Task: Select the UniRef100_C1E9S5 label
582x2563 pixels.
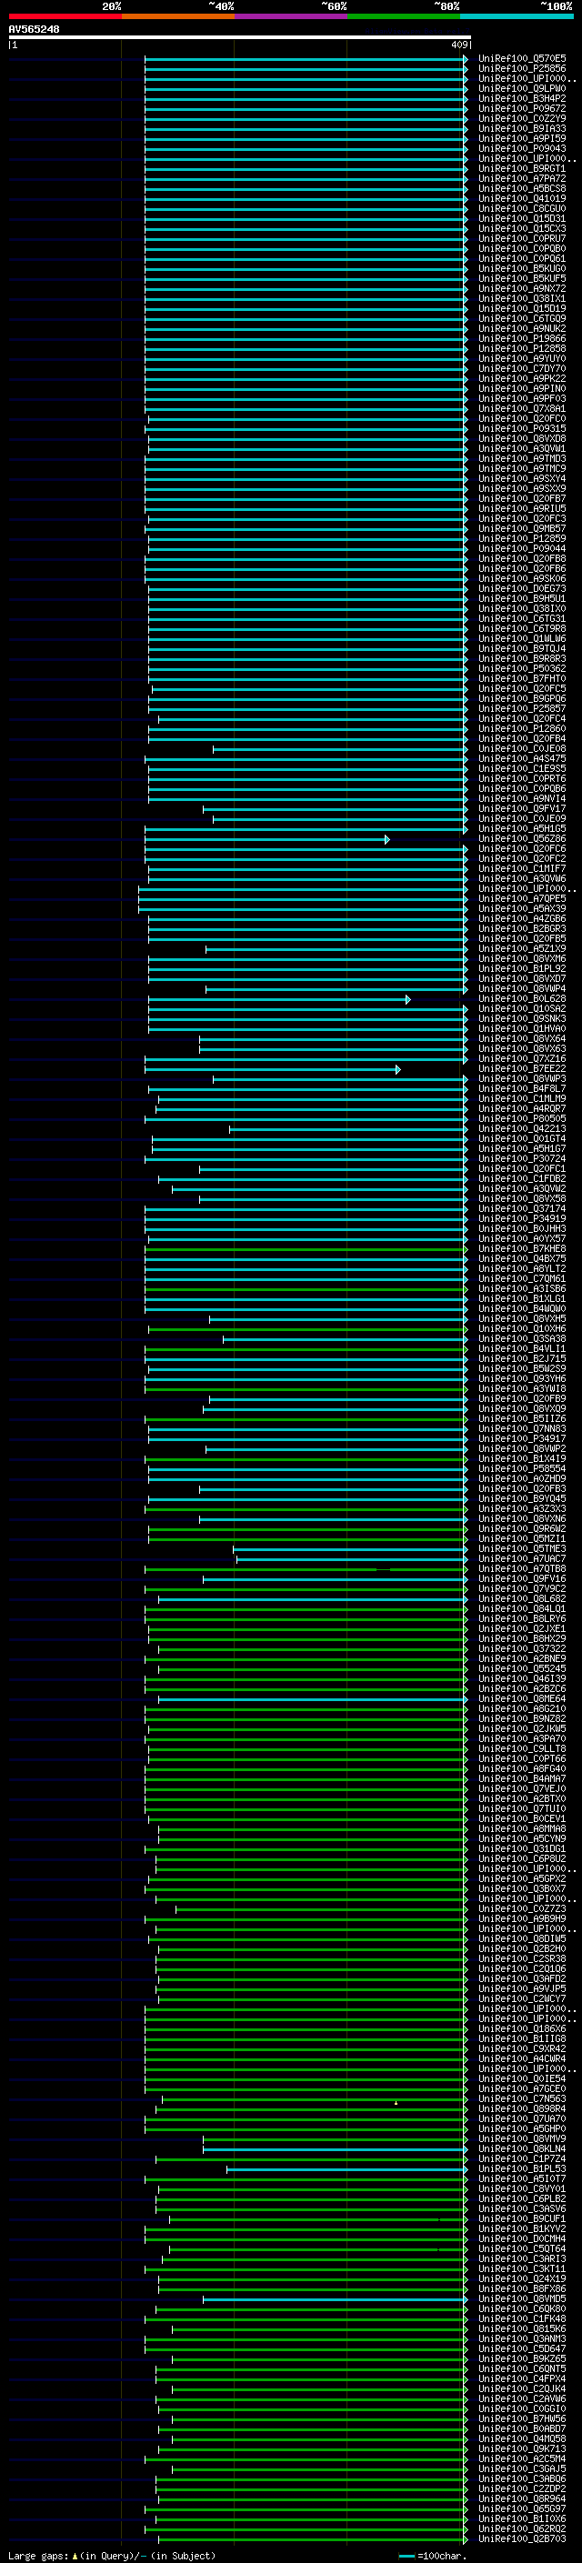Action: pyautogui.click(x=522, y=768)
